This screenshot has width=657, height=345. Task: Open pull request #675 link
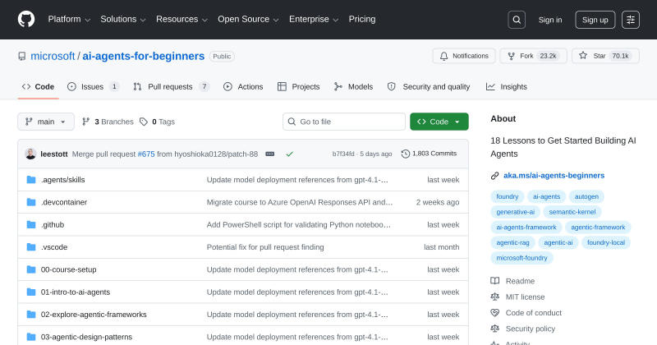pyautogui.click(x=146, y=154)
